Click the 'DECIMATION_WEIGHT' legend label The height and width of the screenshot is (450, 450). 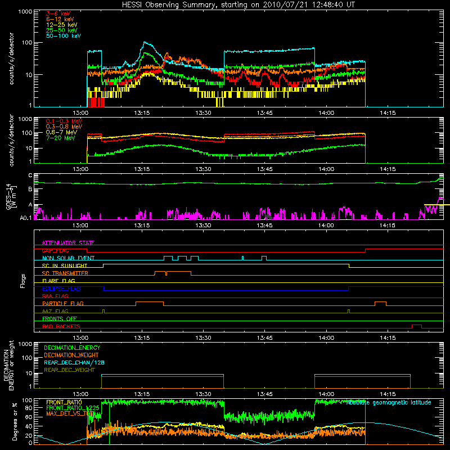tap(71, 355)
